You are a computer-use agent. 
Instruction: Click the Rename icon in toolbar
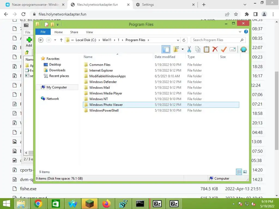[233, 49]
